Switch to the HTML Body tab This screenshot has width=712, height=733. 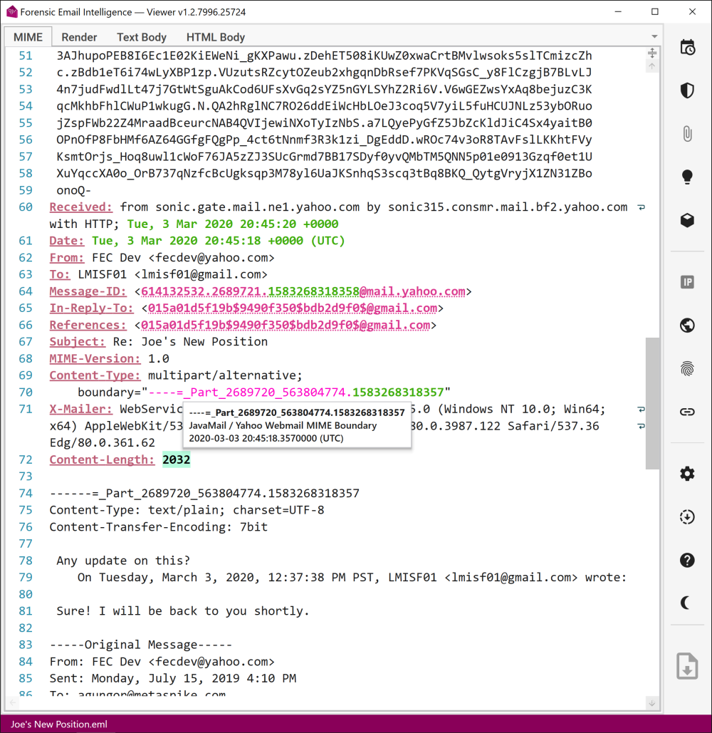pos(215,37)
